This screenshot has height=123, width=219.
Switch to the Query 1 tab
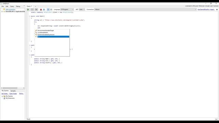click(29, 6)
